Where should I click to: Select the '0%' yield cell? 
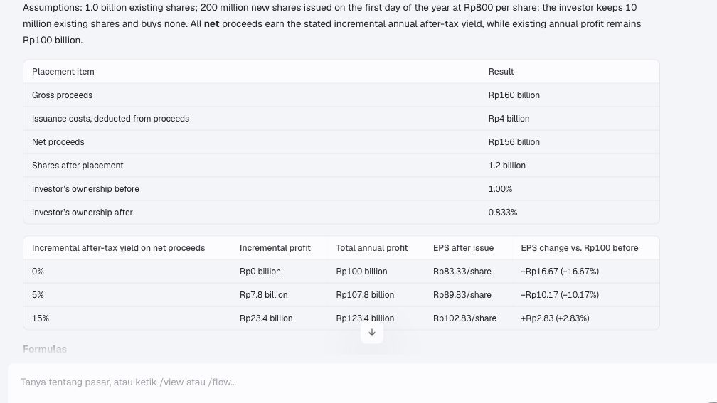click(38, 272)
